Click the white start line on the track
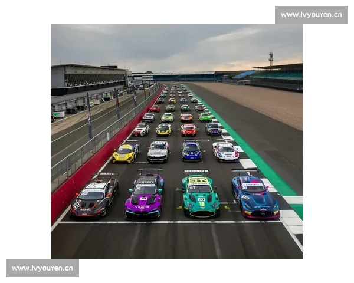354x283 pixels. pyautogui.click(x=171, y=222)
